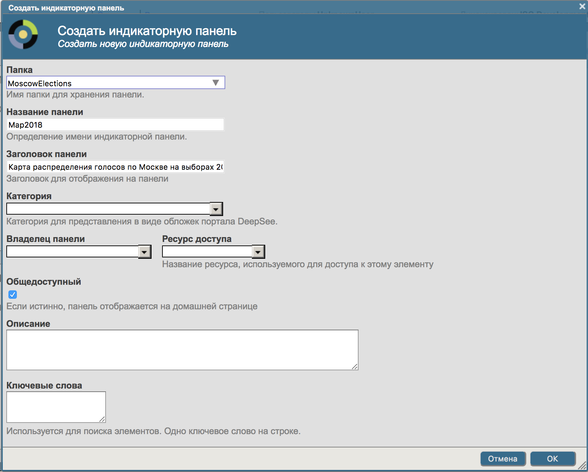Click 'Если истинно, панель отображается' hint text
Image resolution: width=588 pixels, height=472 pixels.
tap(132, 306)
